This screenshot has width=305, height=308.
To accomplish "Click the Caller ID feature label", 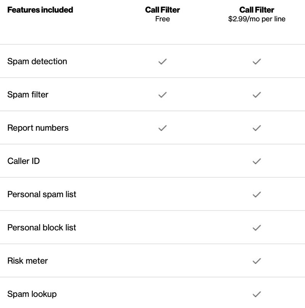I will coord(24,161).
